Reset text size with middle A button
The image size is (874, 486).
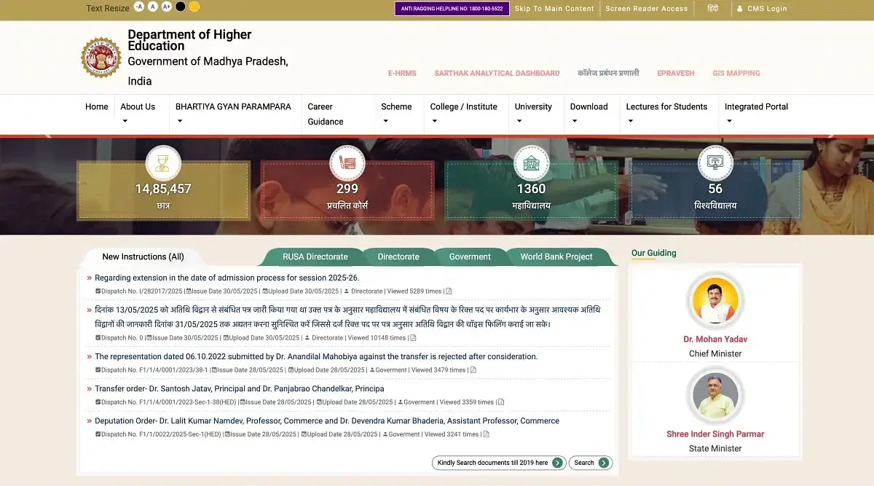point(153,7)
